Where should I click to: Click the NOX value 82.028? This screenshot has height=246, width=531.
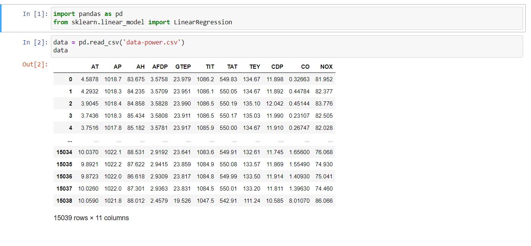click(x=324, y=128)
